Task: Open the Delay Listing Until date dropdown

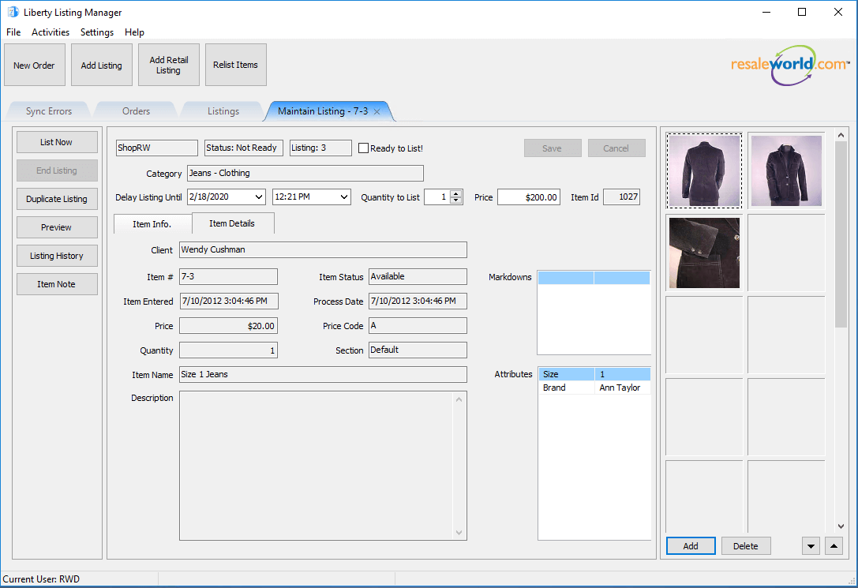Action: [258, 197]
